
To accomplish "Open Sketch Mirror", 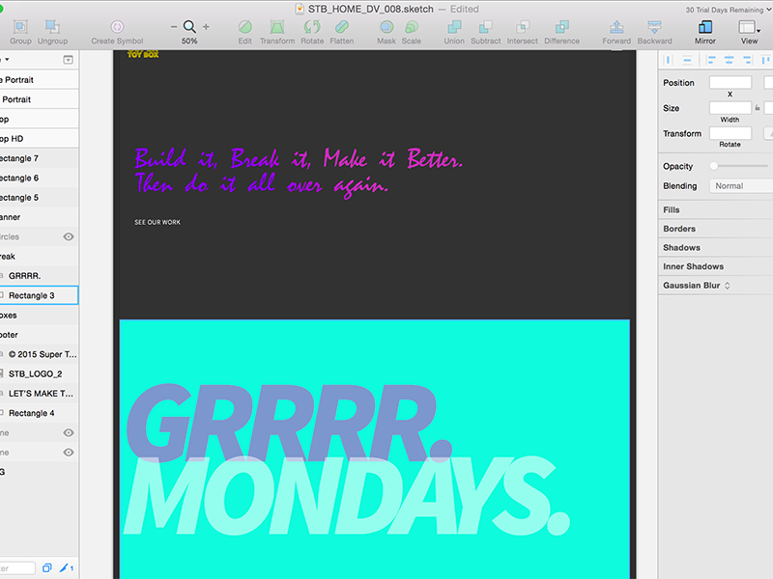I will pos(705,32).
